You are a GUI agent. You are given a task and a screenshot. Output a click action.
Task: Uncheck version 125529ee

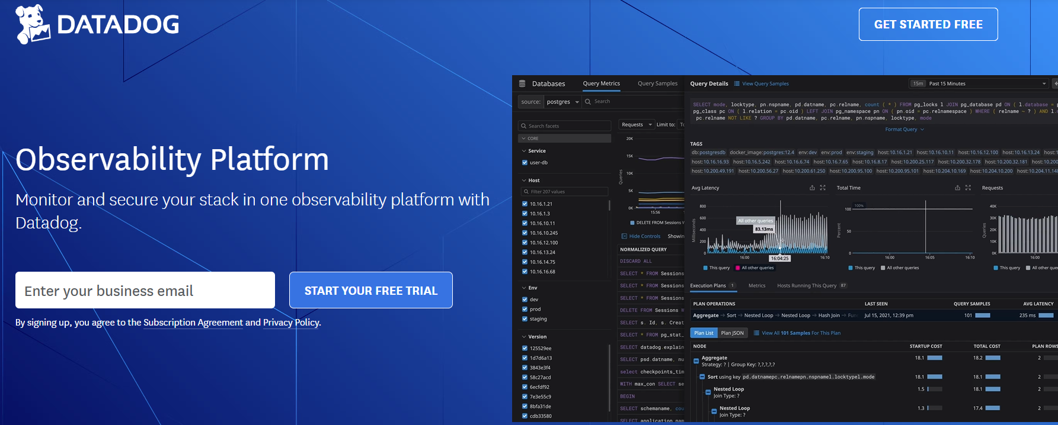[x=525, y=348]
